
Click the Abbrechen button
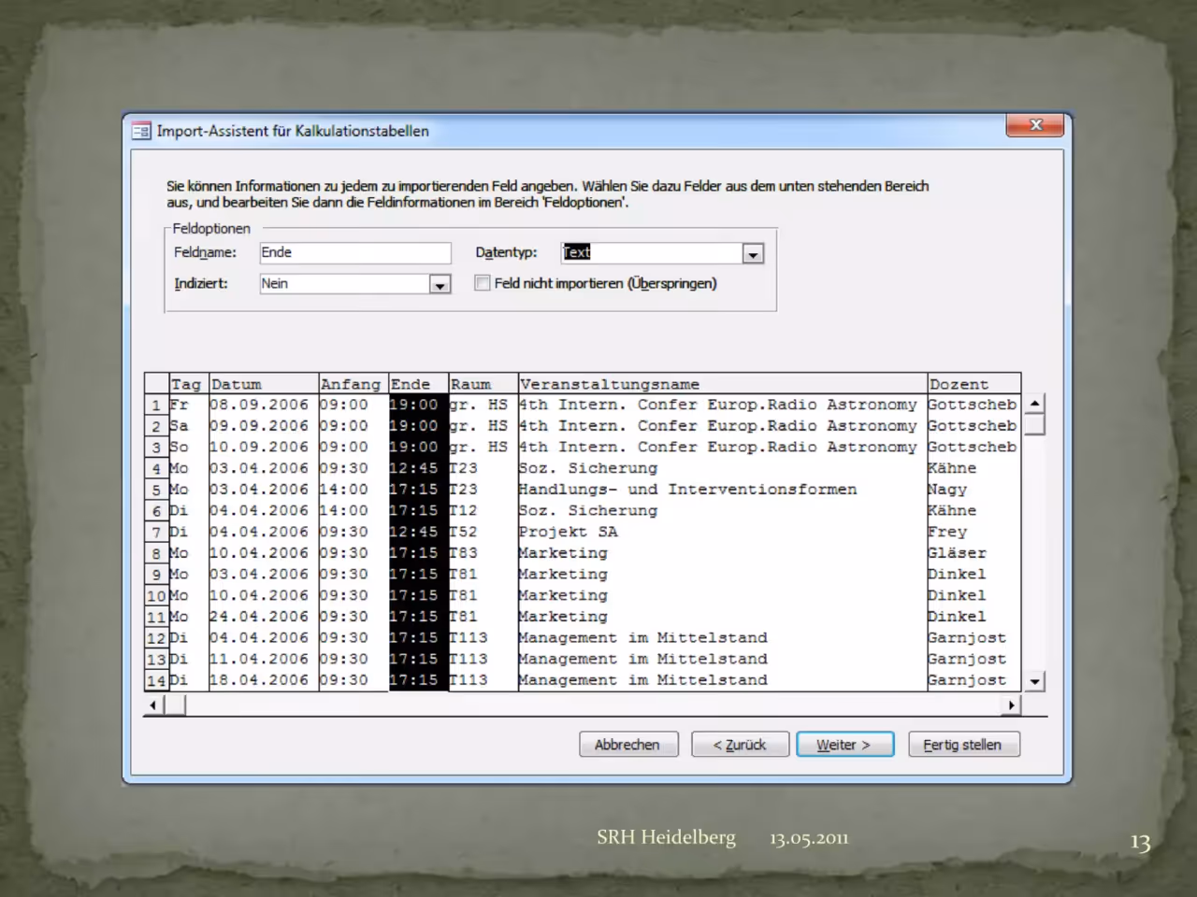[628, 745]
